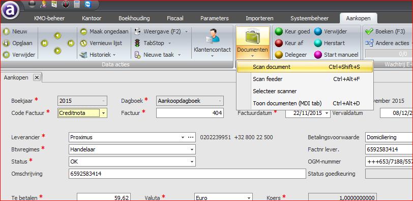Click the Koers field showing 1,0000000000
Viewport: 413px width, 201px height.
[x=342, y=197]
